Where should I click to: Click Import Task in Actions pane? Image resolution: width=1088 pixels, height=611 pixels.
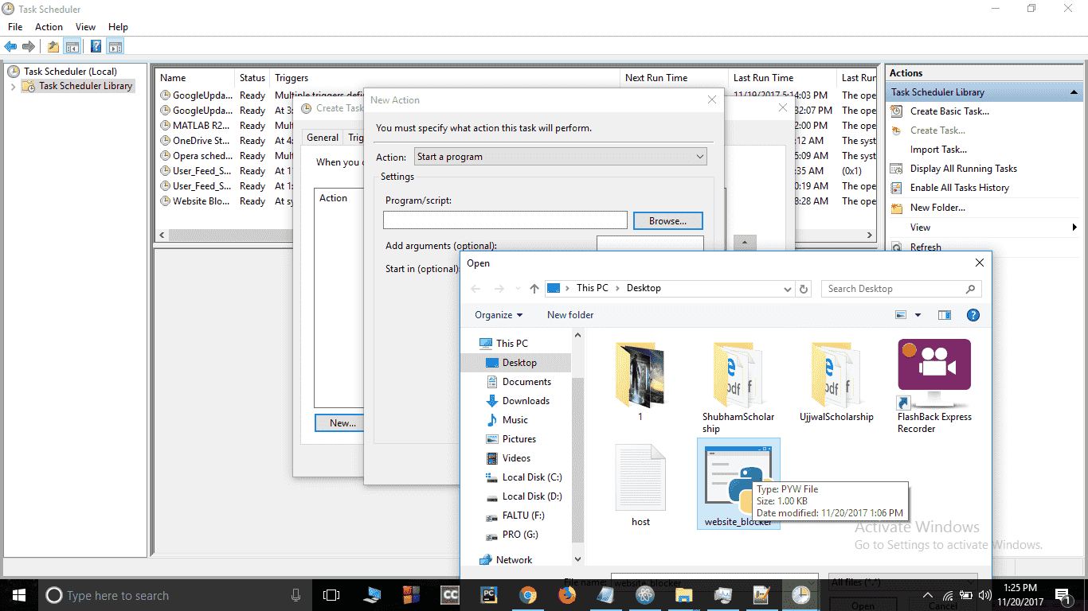pyautogui.click(x=938, y=150)
